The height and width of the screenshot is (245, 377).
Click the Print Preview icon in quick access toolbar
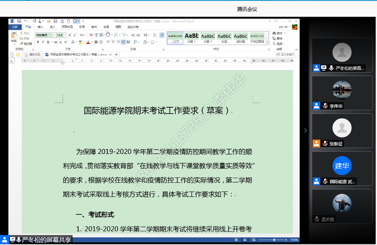click(x=62, y=21)
